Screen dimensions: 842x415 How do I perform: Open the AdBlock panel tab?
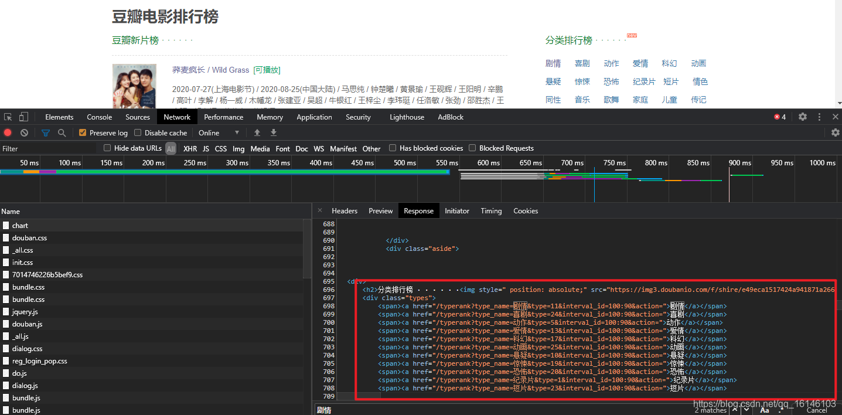tap(451, 117)
